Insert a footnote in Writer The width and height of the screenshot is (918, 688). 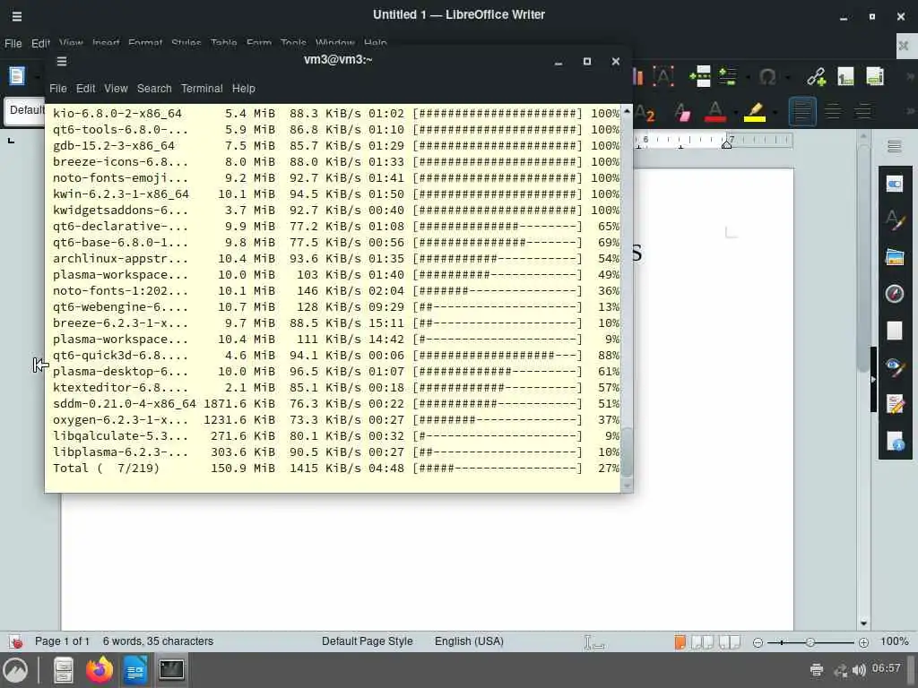click(x=845, y=77)
